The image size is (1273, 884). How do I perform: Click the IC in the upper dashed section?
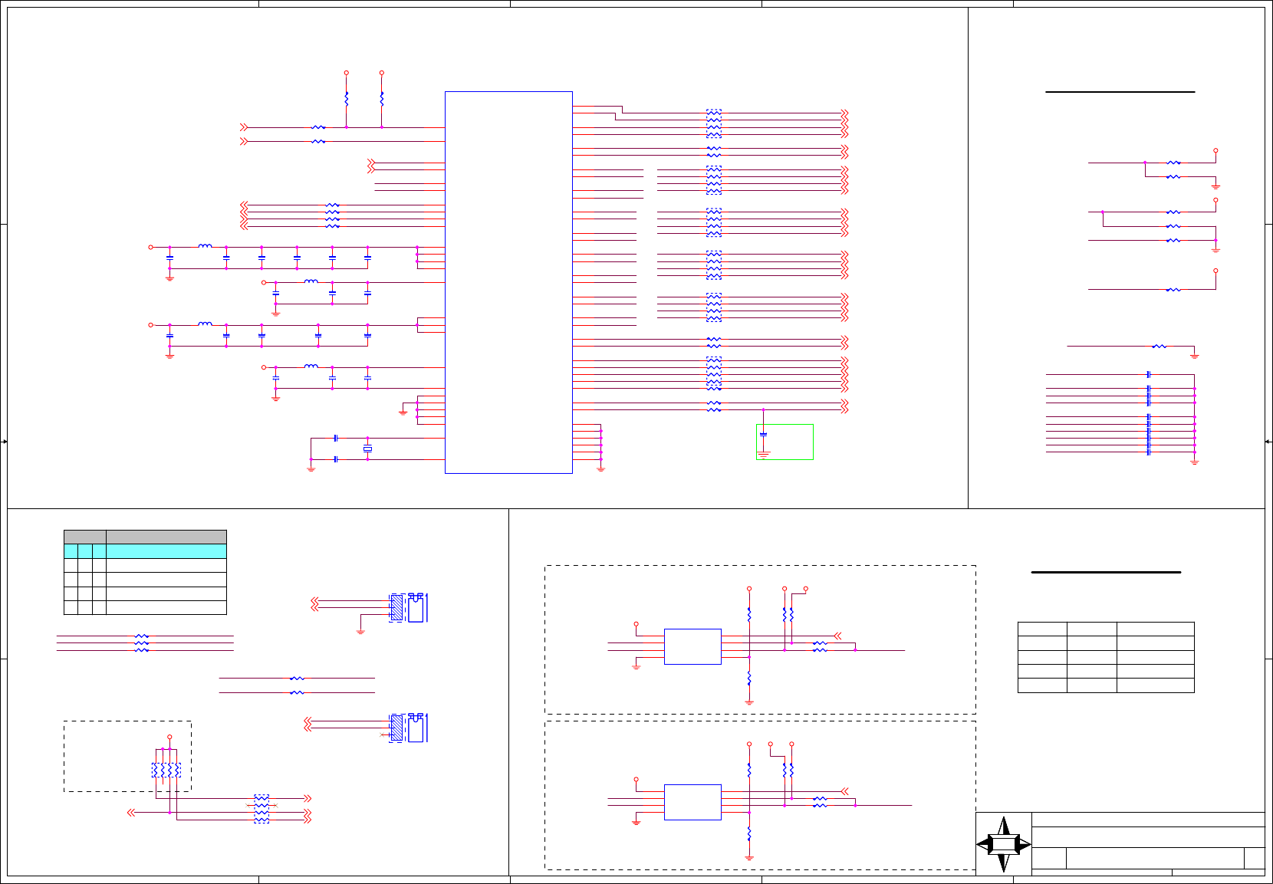pos(692,646)
